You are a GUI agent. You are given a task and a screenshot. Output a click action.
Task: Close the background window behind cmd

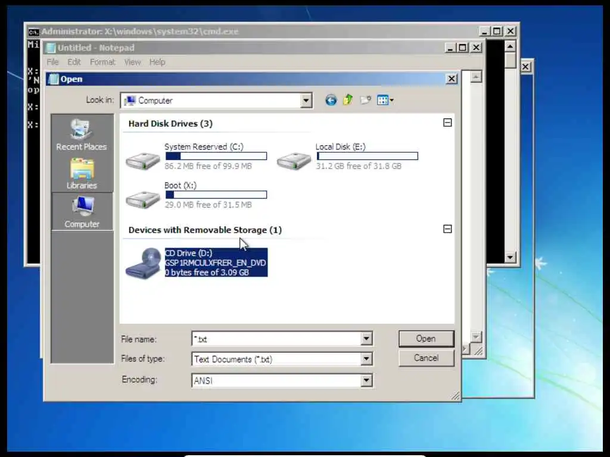[x=525, y=67]
